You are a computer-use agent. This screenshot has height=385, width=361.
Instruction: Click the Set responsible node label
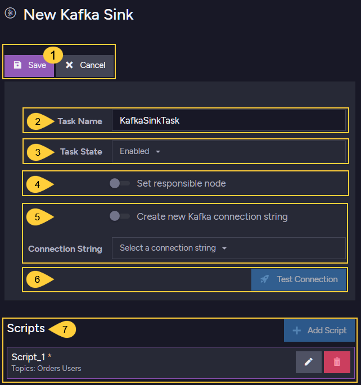coord(181,183)
